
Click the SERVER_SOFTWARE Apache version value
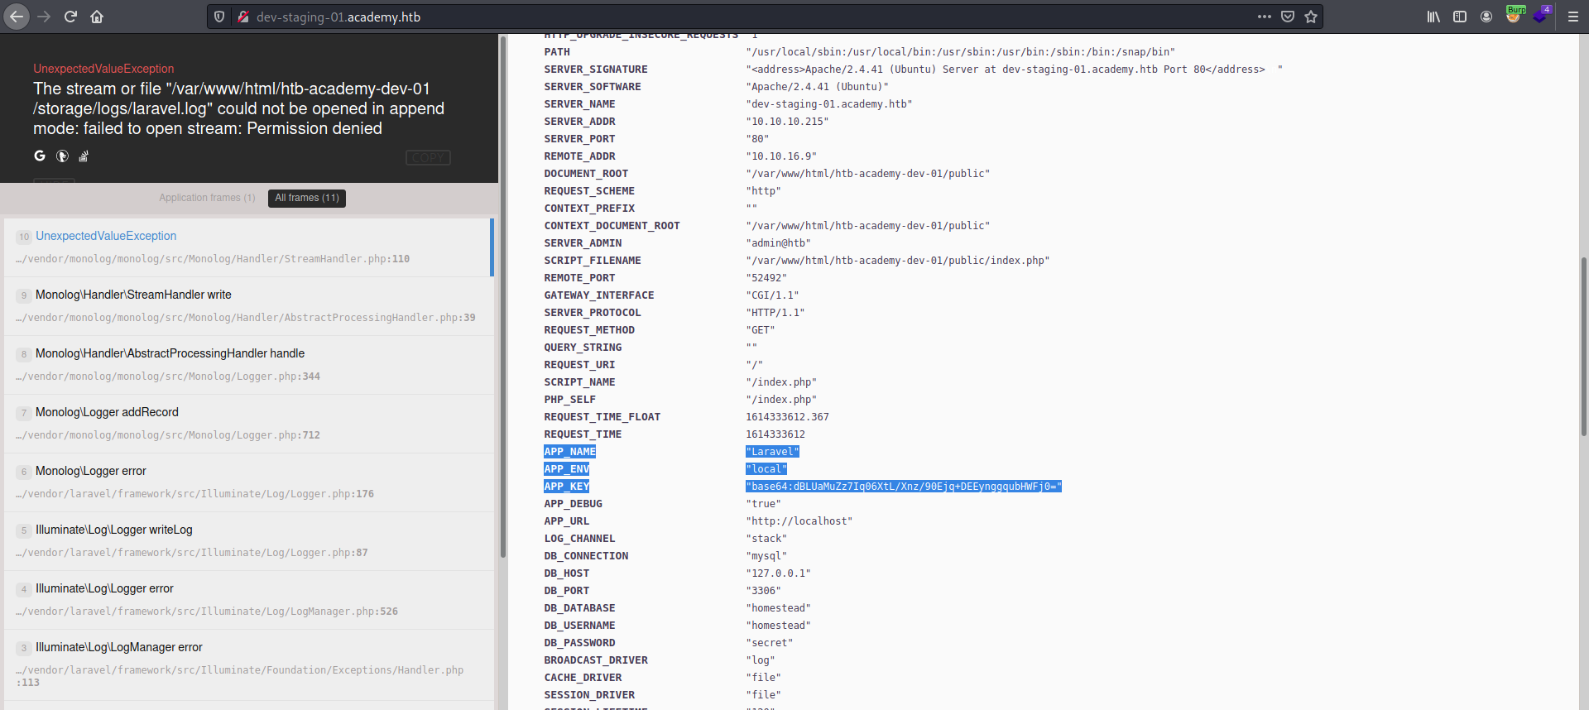817,87
